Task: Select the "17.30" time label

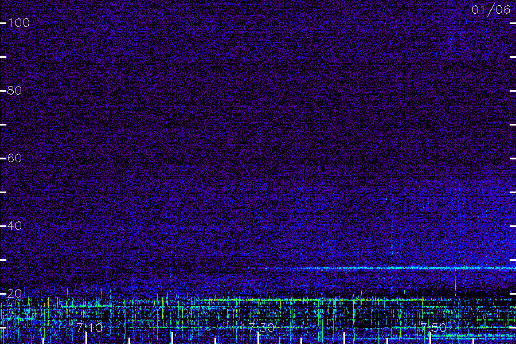Action: tap(257, 327)
